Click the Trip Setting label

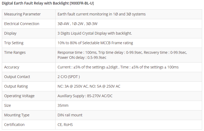pyautogui.click(x=14, y=43)
